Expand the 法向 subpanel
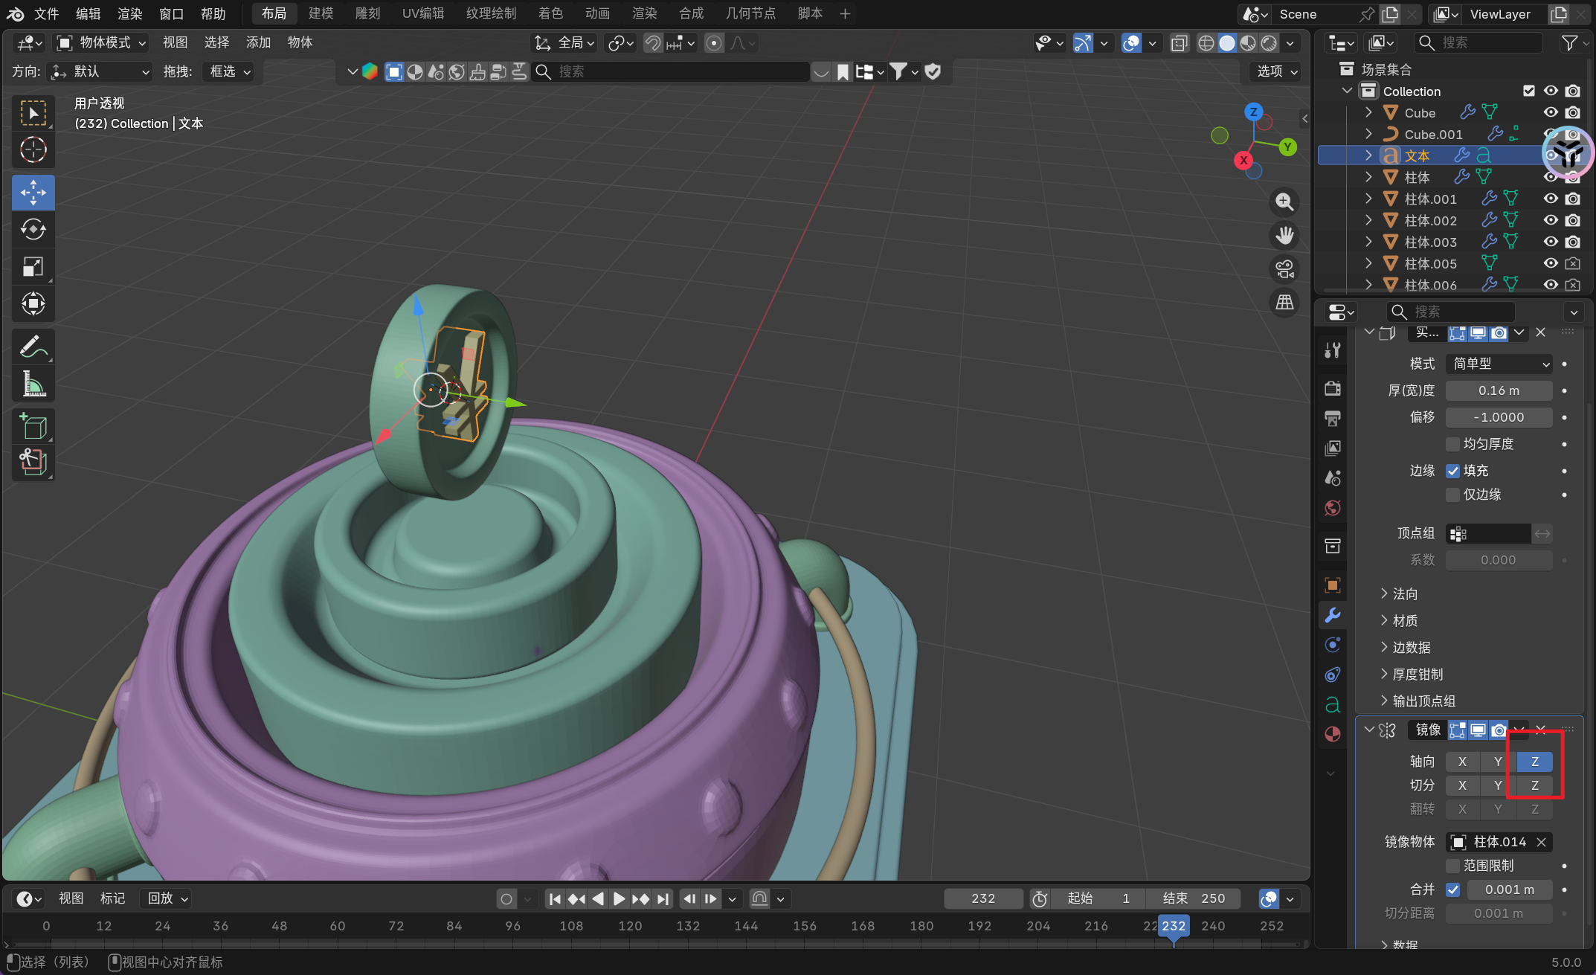The width and height of the screenshot is (1596, 975). pyautogui.click(x=1404, y=593)
